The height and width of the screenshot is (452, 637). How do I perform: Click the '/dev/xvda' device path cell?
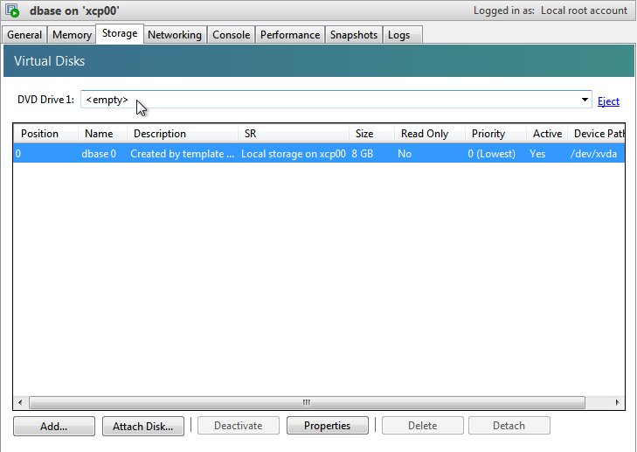tap(593, 154)
